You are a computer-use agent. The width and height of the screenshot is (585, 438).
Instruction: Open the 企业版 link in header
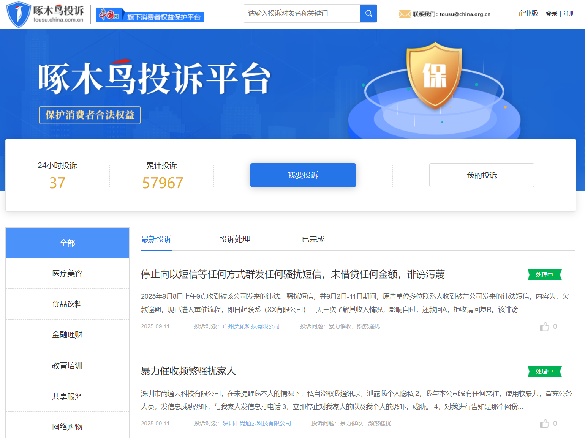[528, 13]
